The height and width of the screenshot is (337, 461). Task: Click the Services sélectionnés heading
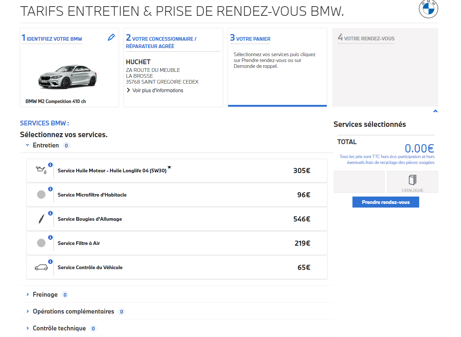pos(370,124)
